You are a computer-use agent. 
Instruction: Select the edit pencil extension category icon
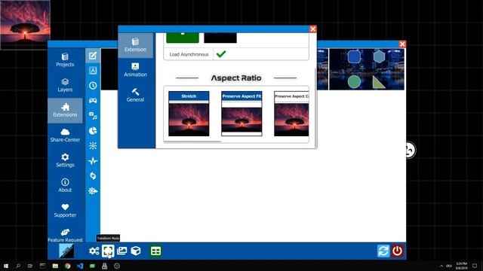tap(93, 56)
